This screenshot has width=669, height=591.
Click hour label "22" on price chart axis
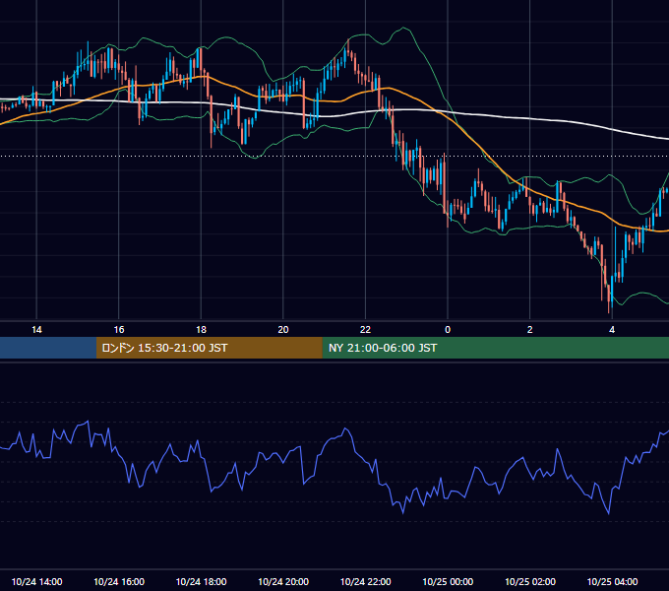coord(365,330)
